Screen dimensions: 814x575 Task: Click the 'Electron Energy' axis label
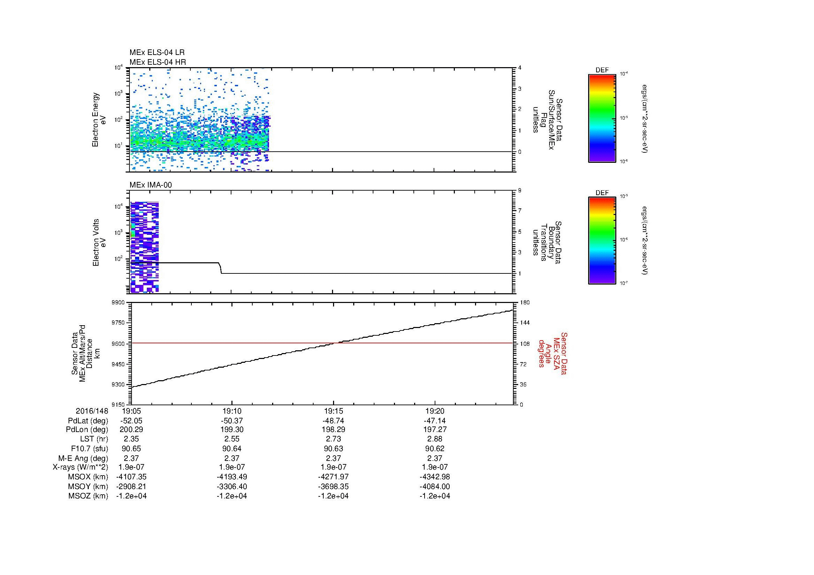tap(95, 120)
